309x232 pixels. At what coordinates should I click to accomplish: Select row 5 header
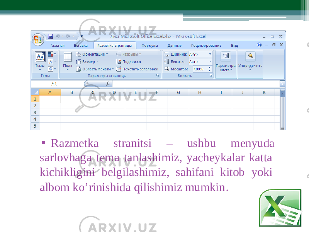tap(35, 126)
